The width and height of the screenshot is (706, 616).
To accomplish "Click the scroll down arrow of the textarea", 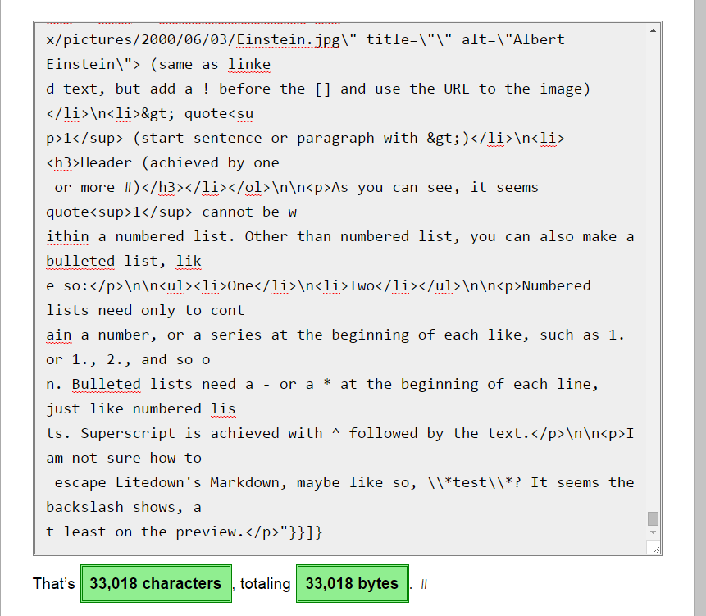I will pos(653,532).
